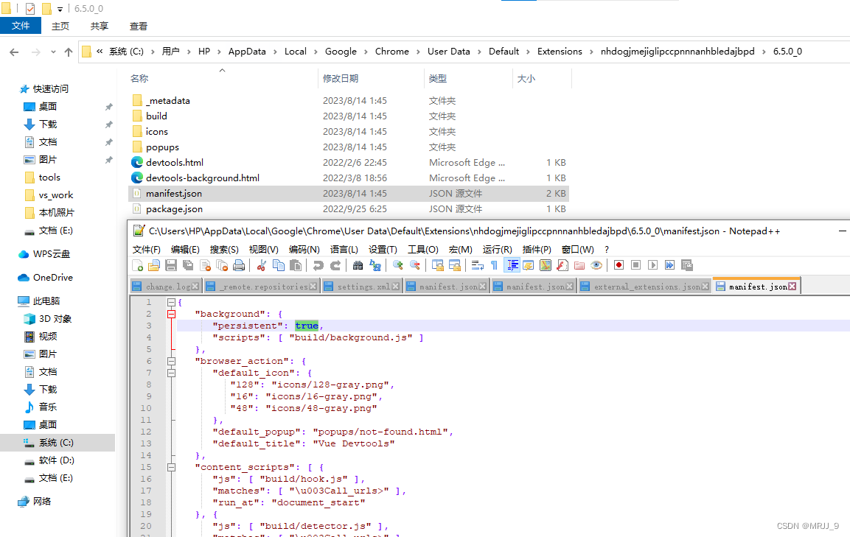850x537 pixels.
Task: Collapse the "background" block on line 2
Action: 171,314
